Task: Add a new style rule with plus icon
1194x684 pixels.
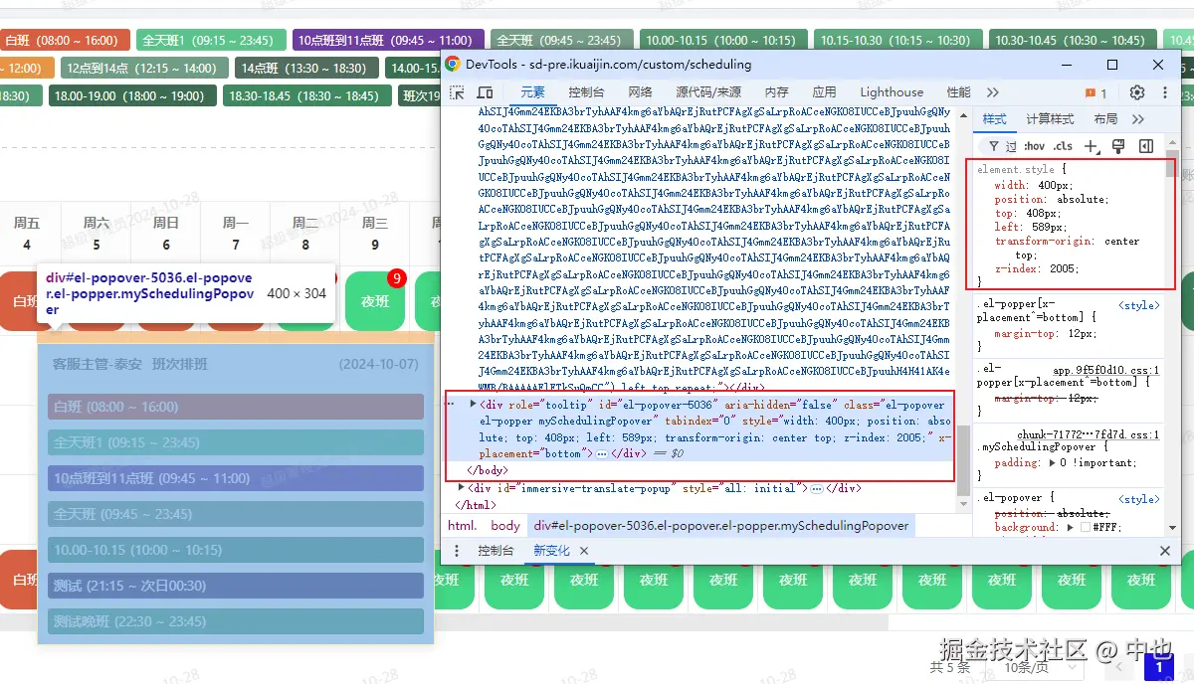Action: coord(1092,146)
